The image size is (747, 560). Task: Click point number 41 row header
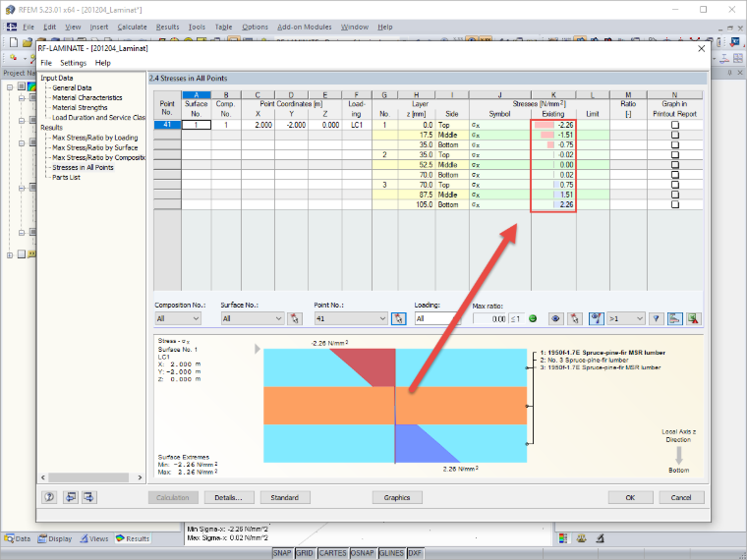click(x=167, y=125)
